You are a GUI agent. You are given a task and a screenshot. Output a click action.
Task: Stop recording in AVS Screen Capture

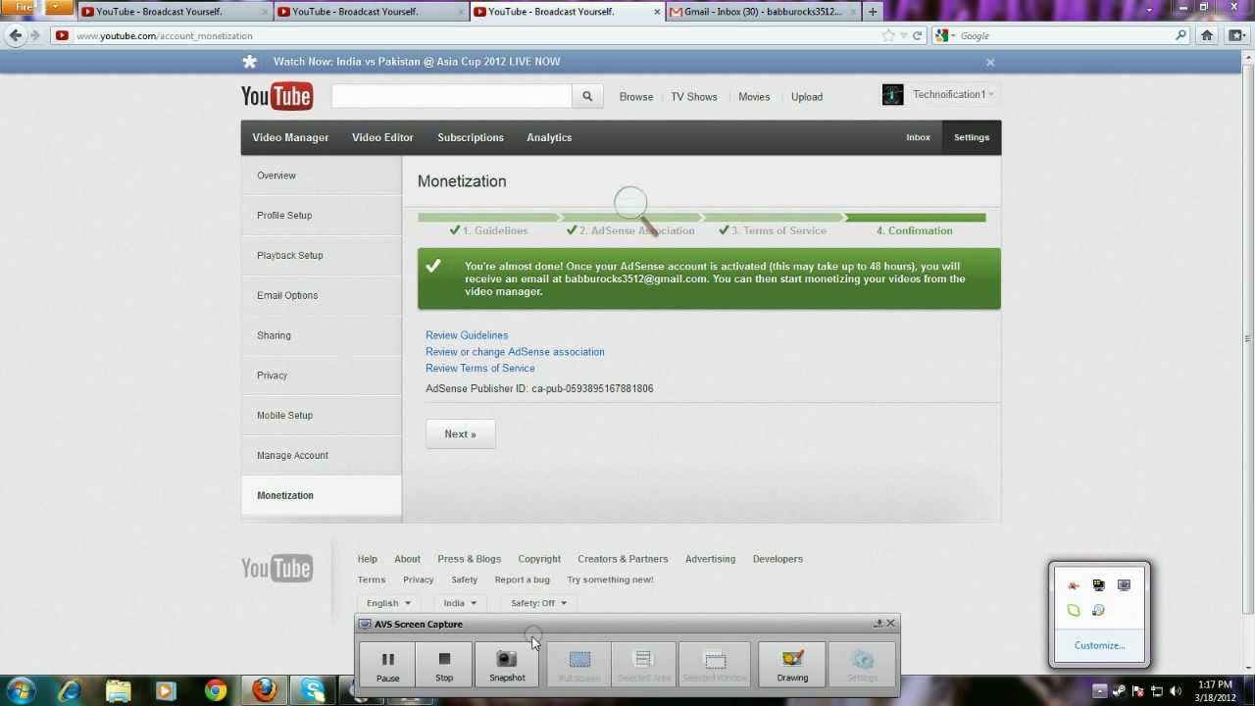pos(444,664)
